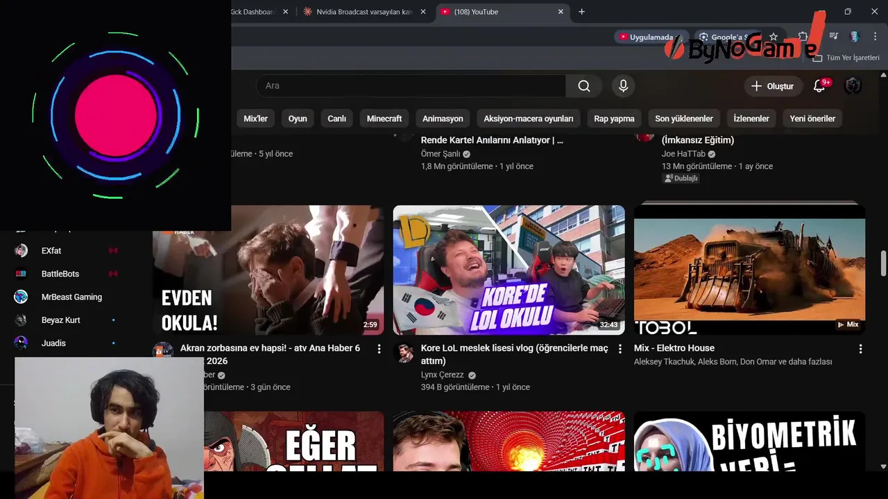The height and width of the screenshot is (499, 888).
Task: Close the Kick Dashboard tab
Action: [285, 12]
